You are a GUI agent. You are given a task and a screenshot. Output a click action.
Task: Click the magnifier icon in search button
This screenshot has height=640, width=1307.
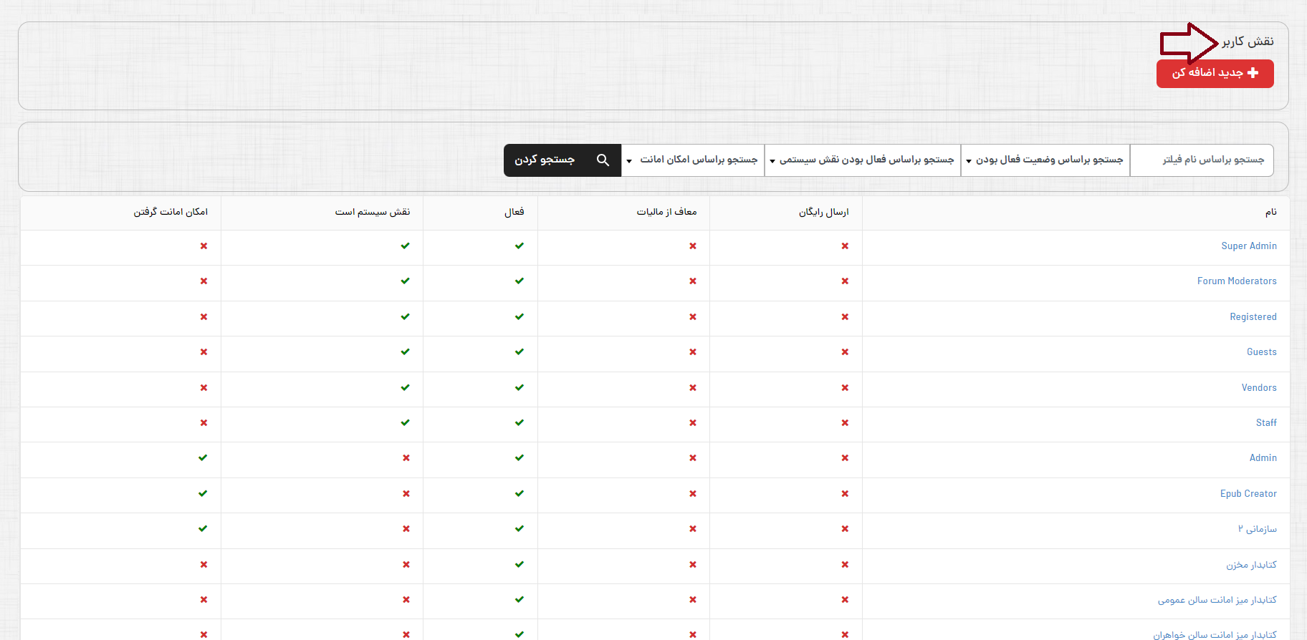pyautogui.click(x=603, y=160)
